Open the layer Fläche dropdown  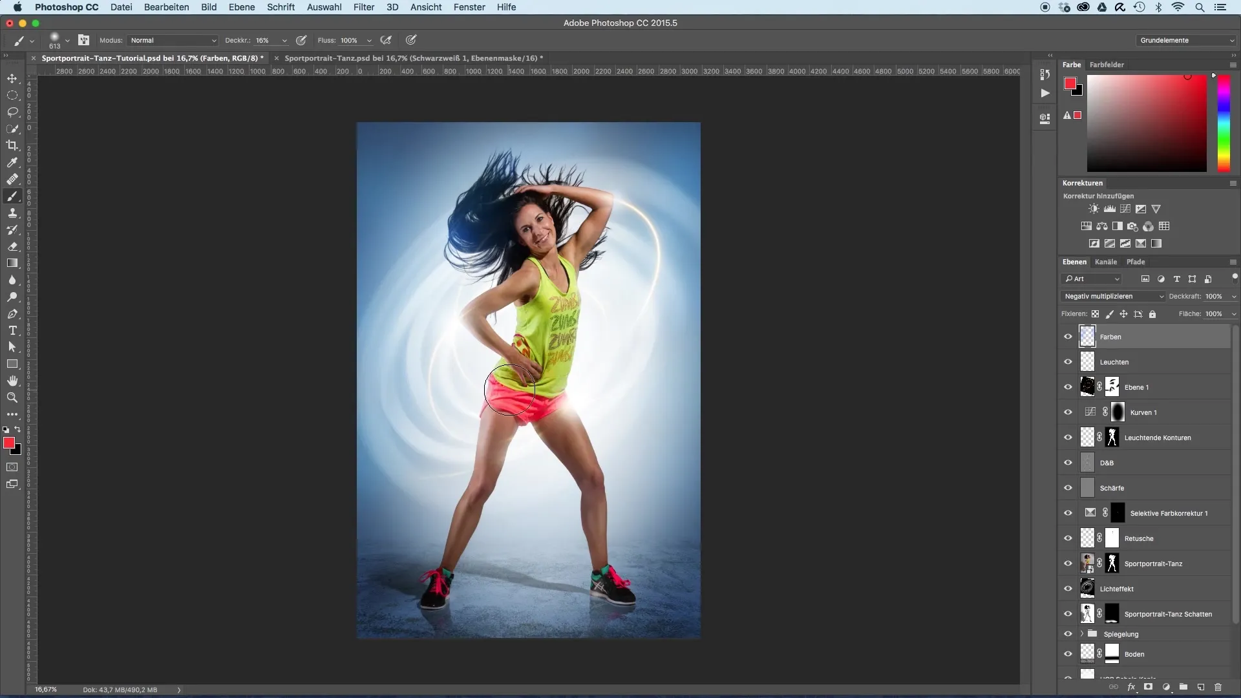(x=1234, y=314)
